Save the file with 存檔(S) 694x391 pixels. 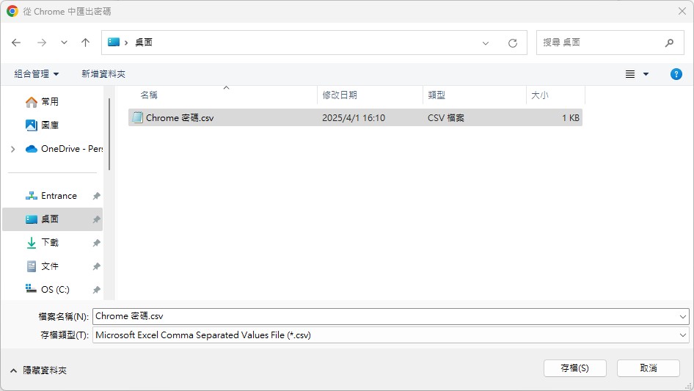pos(575,368)
